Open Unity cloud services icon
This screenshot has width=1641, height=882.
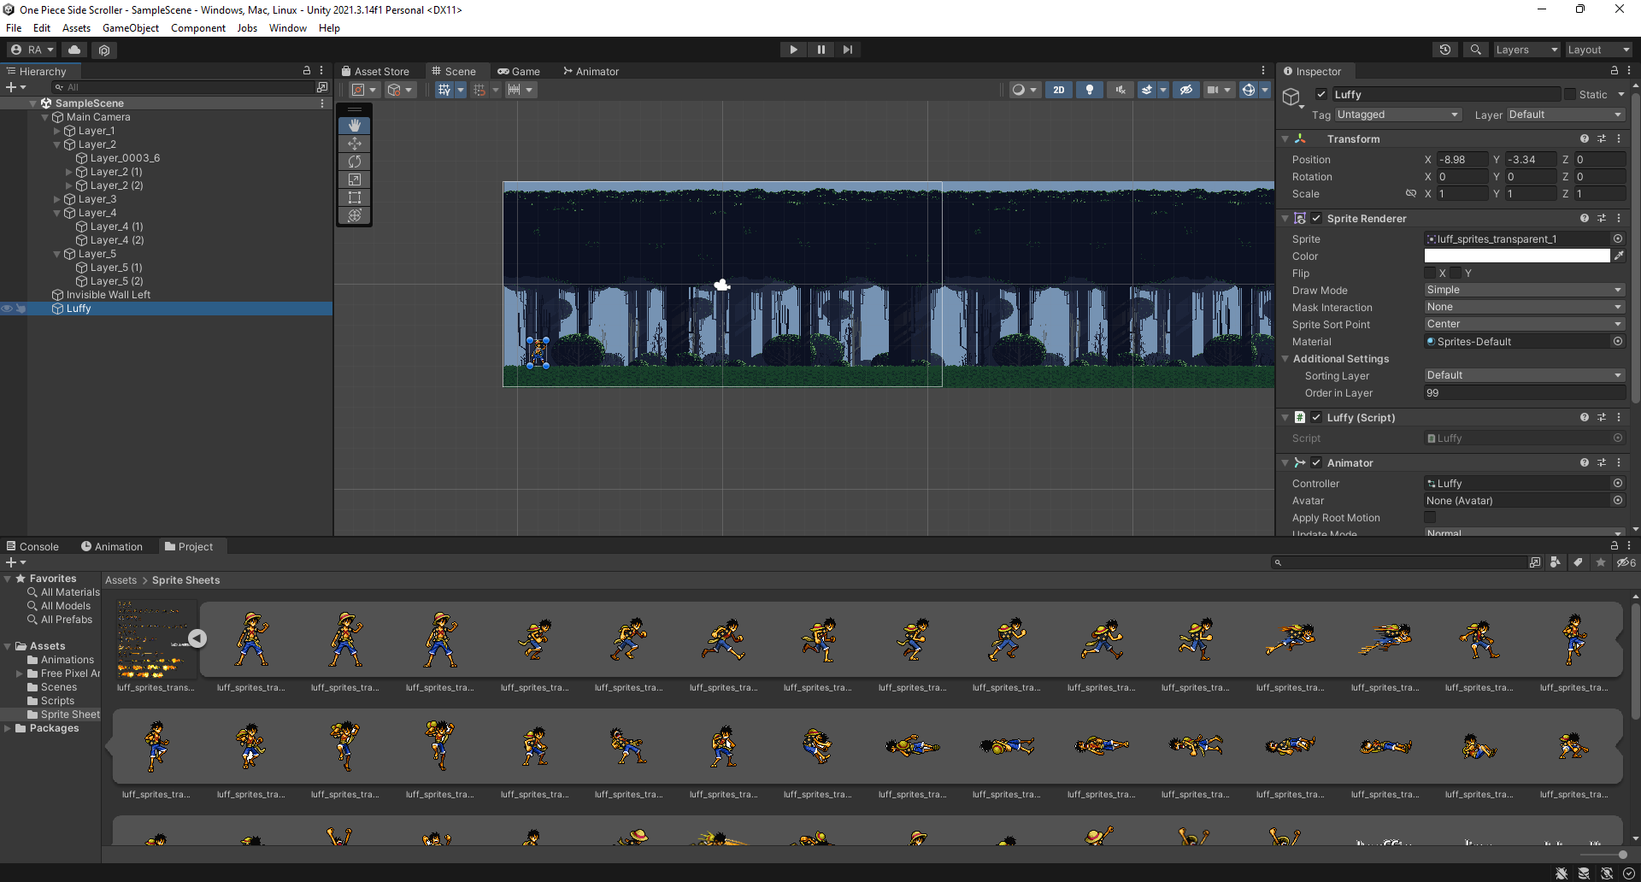pos(74,50)
